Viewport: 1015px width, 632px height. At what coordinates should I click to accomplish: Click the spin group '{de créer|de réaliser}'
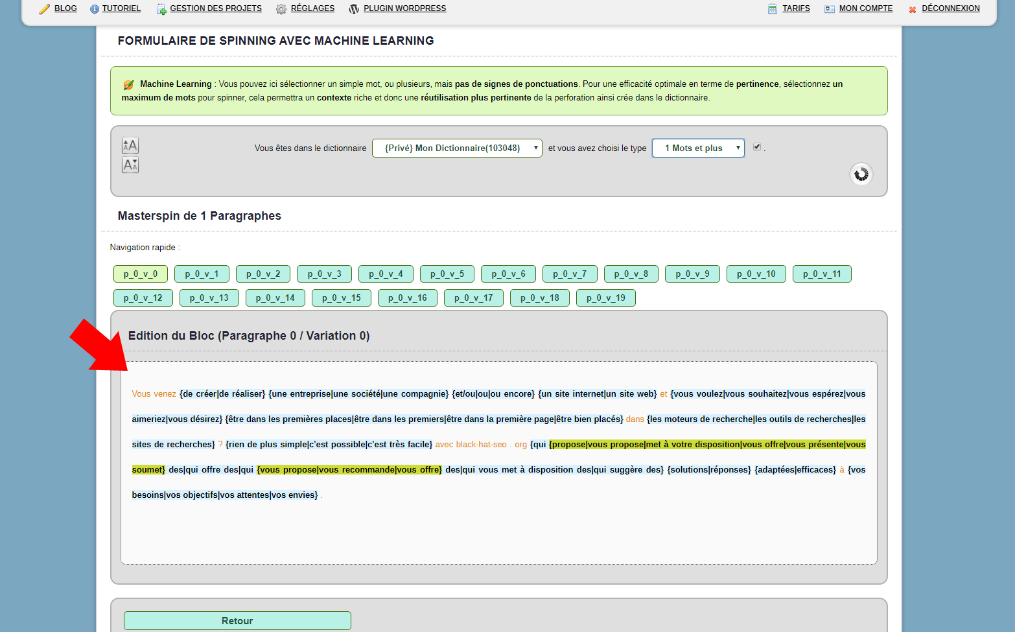(x=222, y=394)
